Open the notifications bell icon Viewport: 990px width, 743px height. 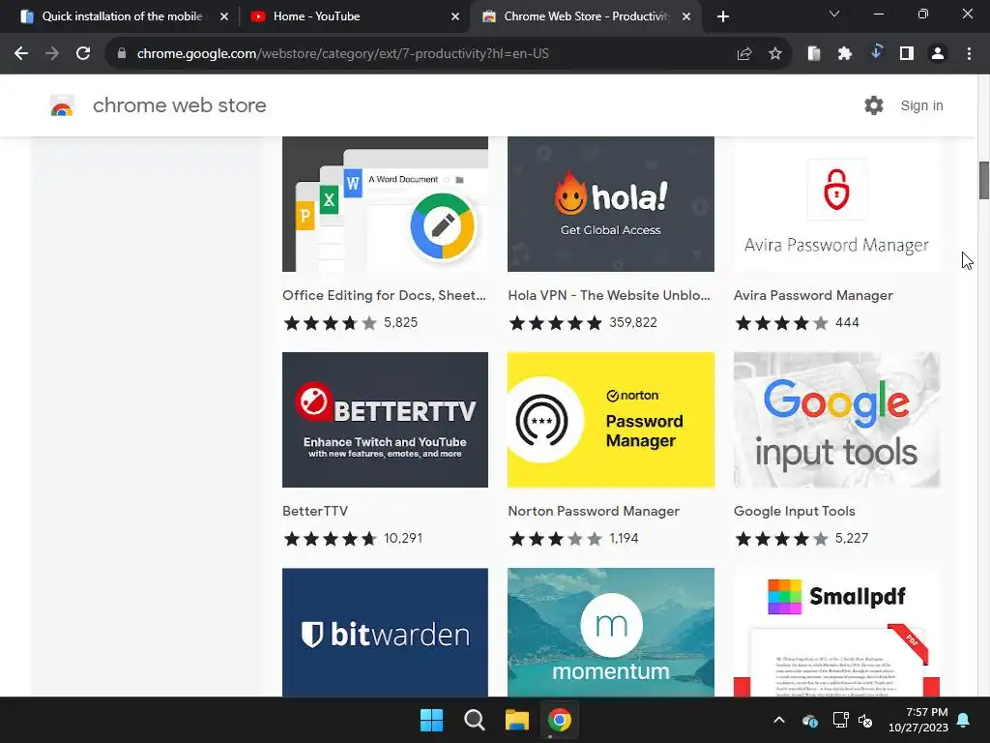(964, 720)
